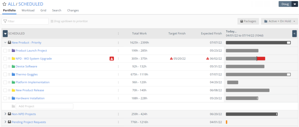Viewport: 299px width, 127px height.
Task: Select the Hardware Installation row checkbox
Action: click(x=5, y=98)
